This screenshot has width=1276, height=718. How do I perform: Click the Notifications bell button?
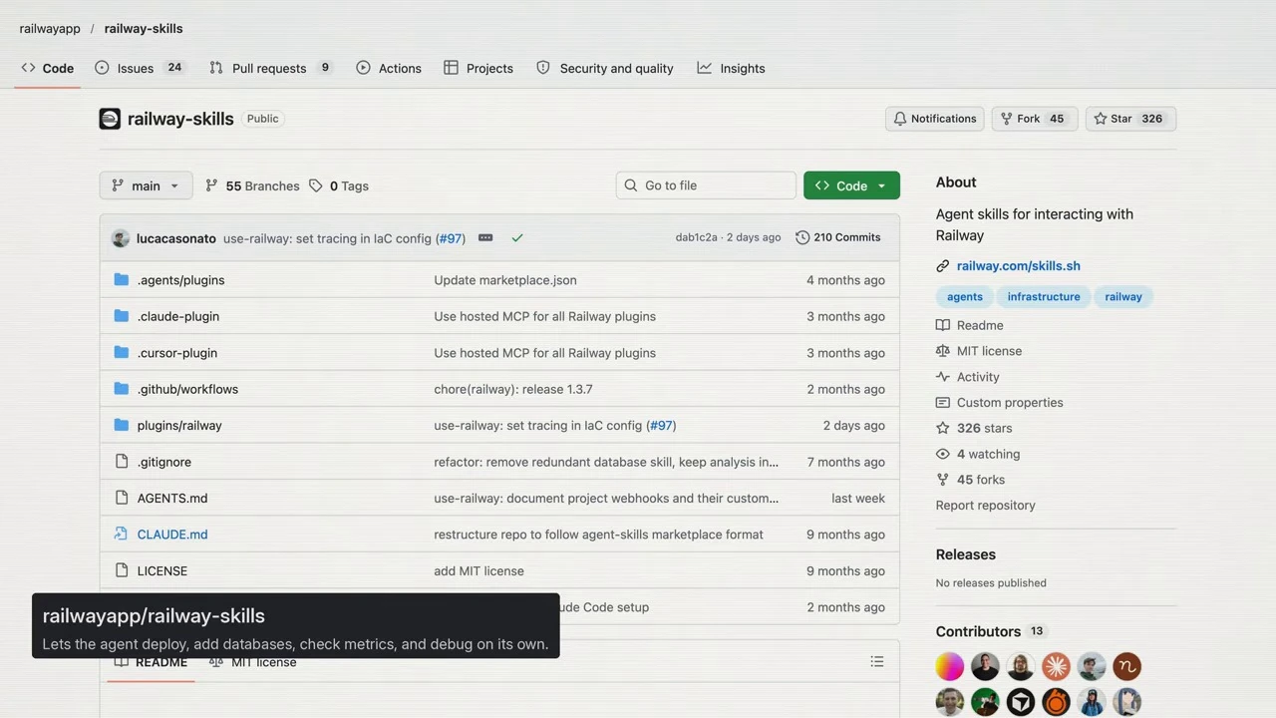[x=934, y=119]
